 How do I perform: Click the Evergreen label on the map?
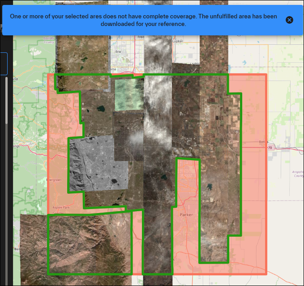click(54, 180)
